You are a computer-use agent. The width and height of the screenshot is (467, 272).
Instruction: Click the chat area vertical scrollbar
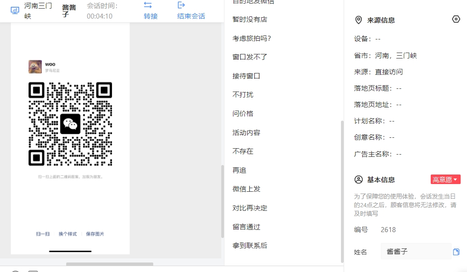222,201
